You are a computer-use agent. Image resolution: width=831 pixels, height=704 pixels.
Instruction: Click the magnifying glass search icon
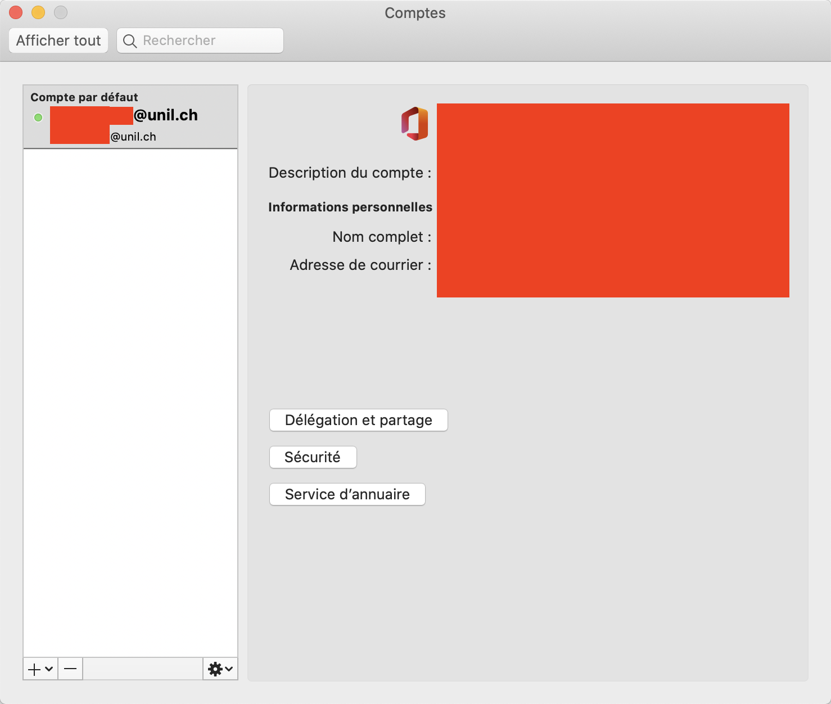point(130,41)
